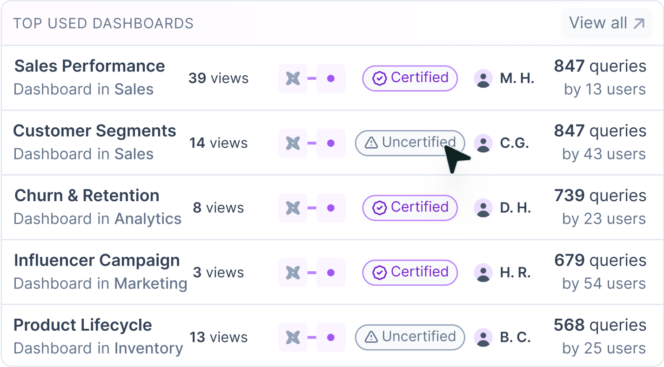Viewport: 664px width, 367px height.
Task: Toggle the Uncertified status on Customer Segments
Action: 409,143
